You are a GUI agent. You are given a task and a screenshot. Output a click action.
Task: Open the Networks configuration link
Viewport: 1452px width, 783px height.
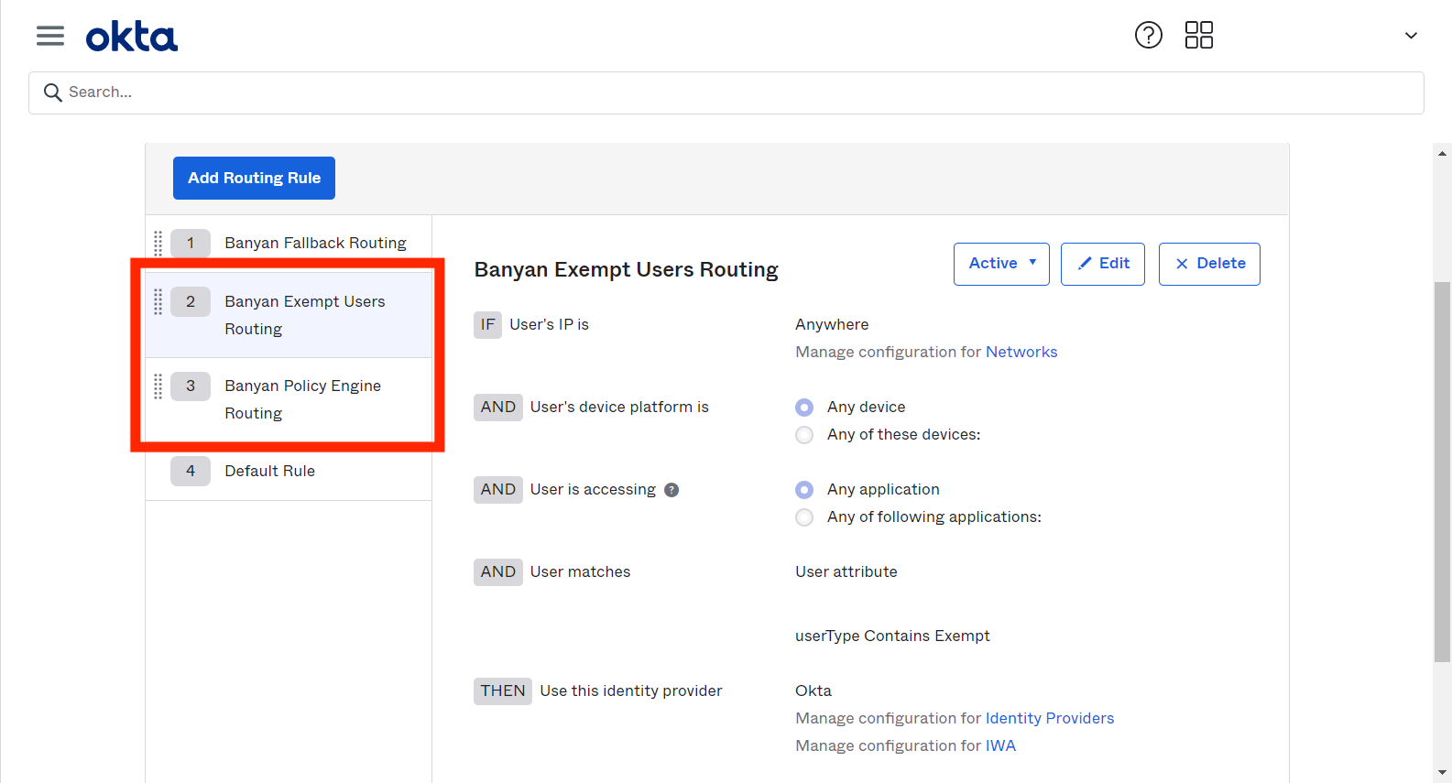click(1021, 352)
